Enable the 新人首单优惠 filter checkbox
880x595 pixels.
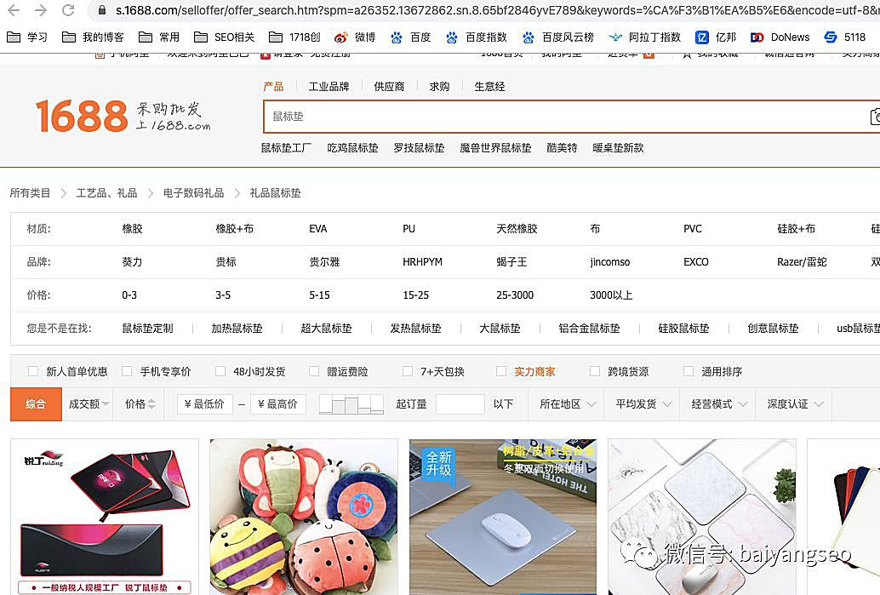tap(32, 371)
